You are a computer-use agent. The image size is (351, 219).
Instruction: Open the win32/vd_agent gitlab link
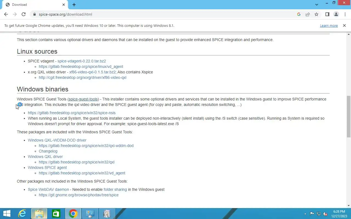[x=82, y=173]
